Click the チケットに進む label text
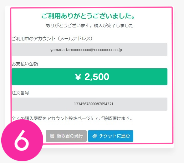This screenshot has width=184, height=163. tap(115, 136)
